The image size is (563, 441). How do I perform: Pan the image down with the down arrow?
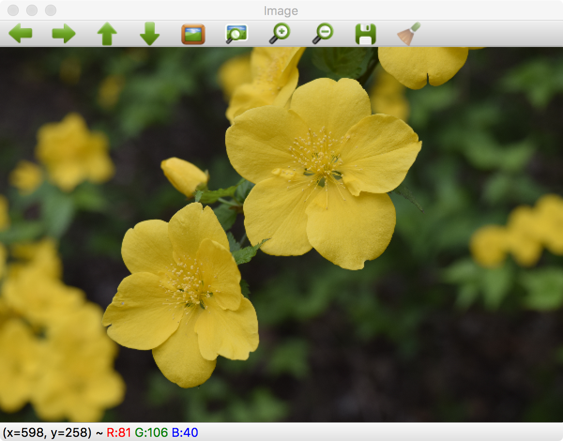click(x=150, y=34)
